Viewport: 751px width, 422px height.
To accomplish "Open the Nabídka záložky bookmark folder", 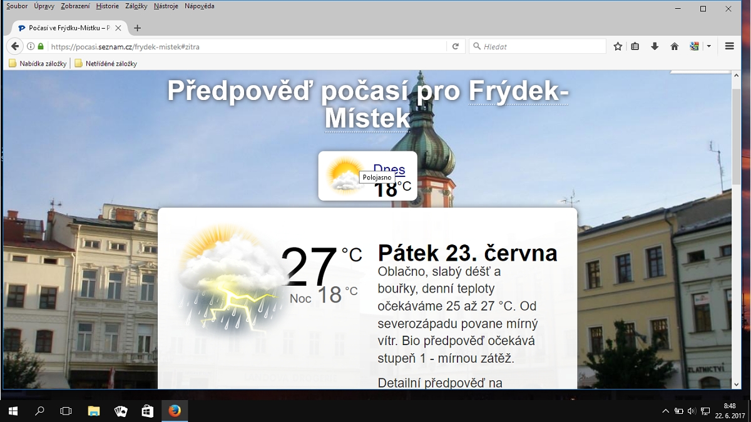I will click(38, 63).
